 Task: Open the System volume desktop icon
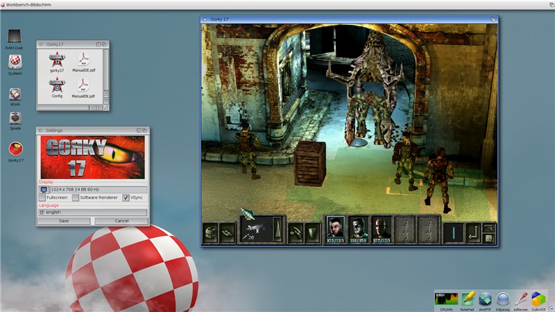tap(15, 64)
